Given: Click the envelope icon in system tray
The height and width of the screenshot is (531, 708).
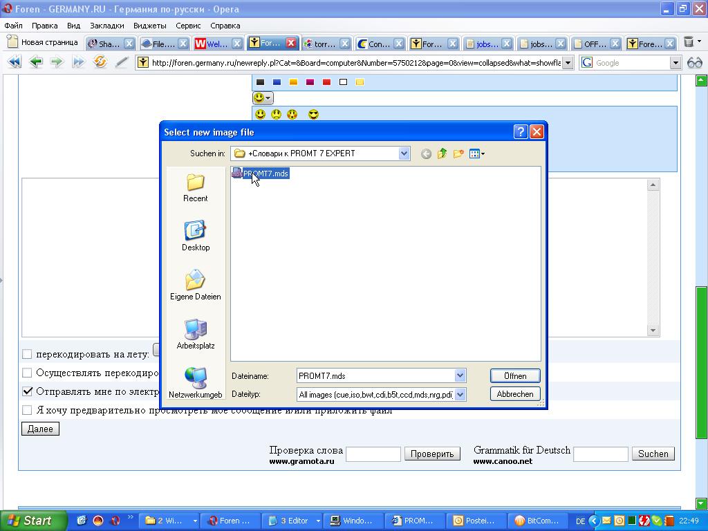Looking at the screenshot, I should coord(606,521).
